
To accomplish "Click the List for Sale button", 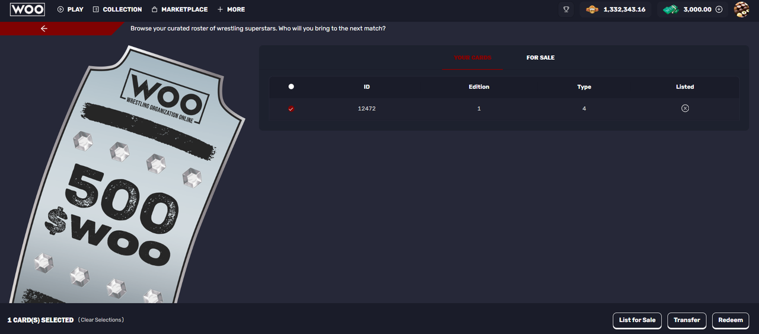I will click(637, 320).
